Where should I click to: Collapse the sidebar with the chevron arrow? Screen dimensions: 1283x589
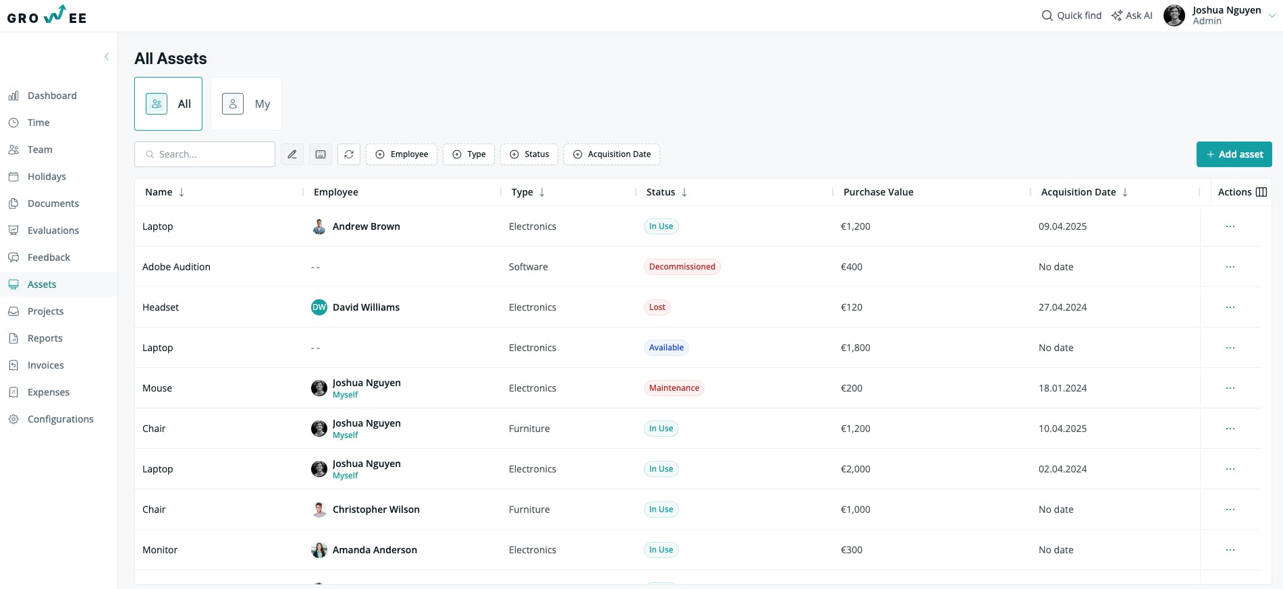(107, 57)
